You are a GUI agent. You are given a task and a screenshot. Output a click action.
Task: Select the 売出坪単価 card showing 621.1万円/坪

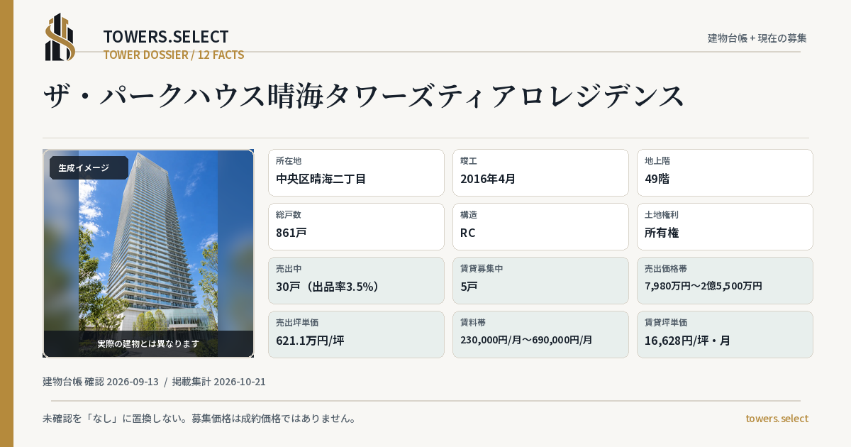coord(356,334)
